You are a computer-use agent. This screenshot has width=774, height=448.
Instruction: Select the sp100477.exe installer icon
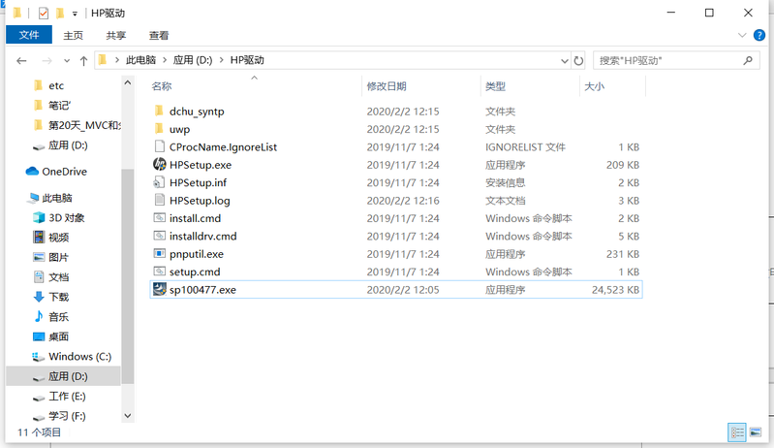point(160,289)
